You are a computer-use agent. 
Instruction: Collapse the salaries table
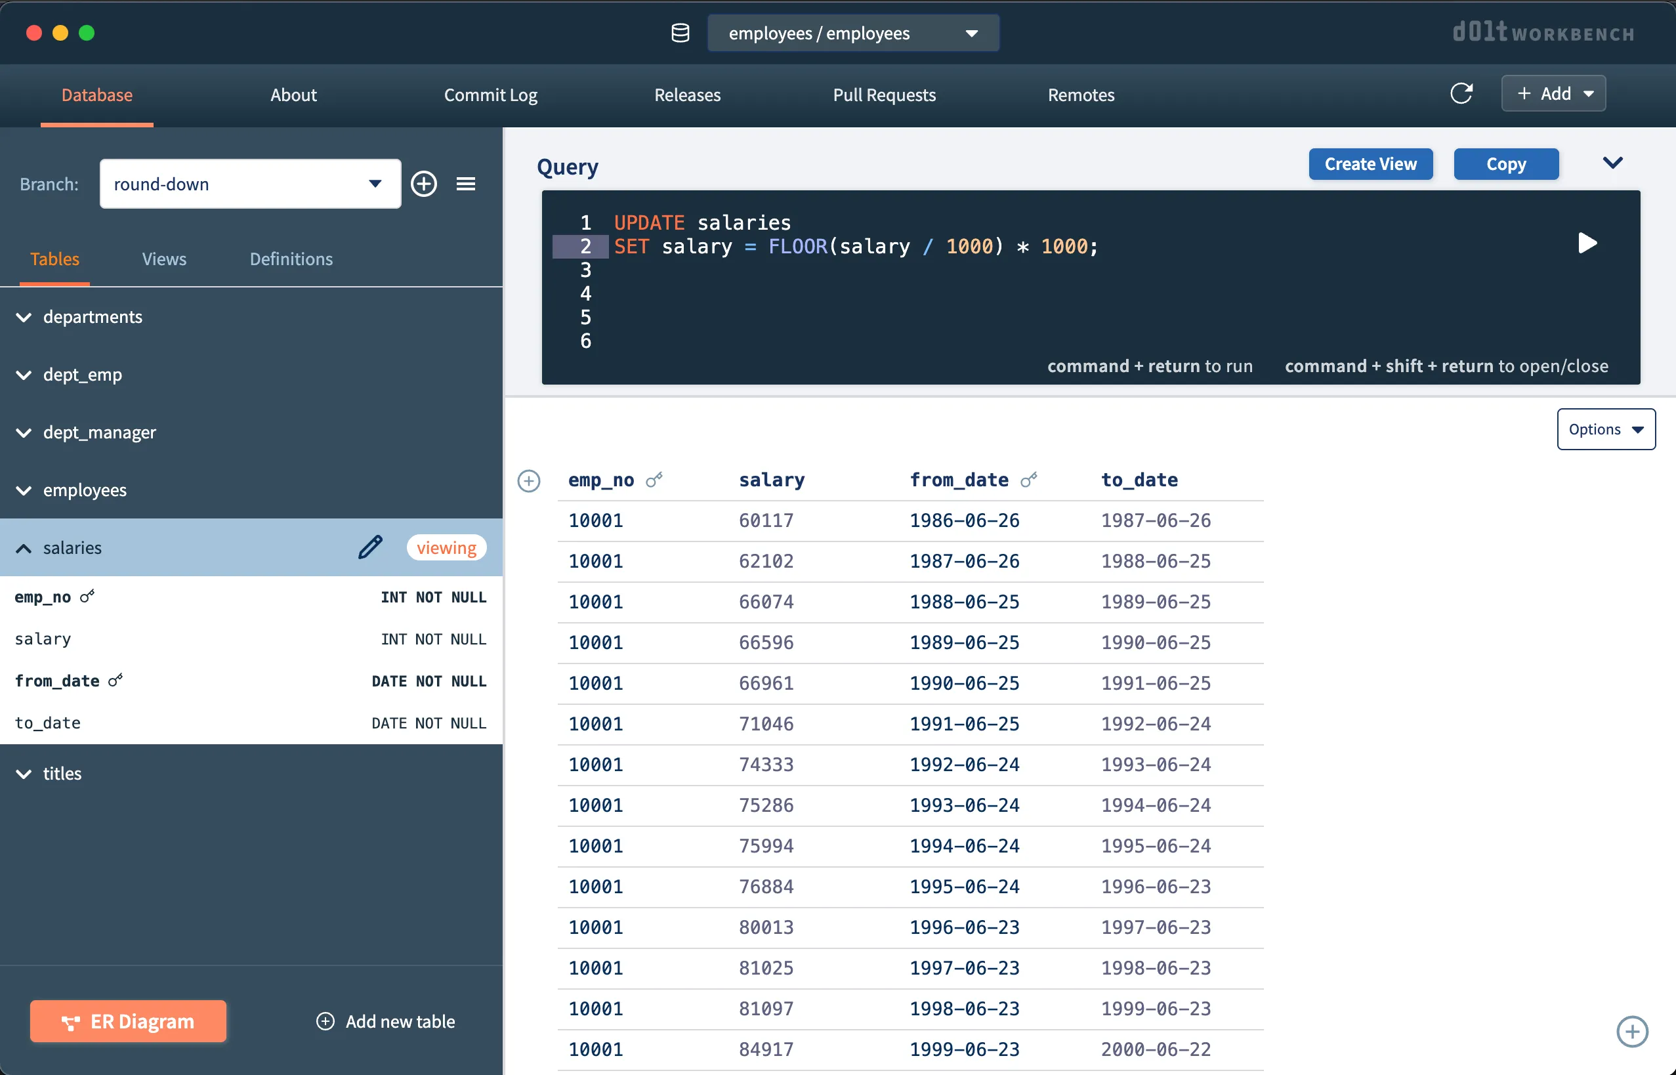[x=24, y=548]
